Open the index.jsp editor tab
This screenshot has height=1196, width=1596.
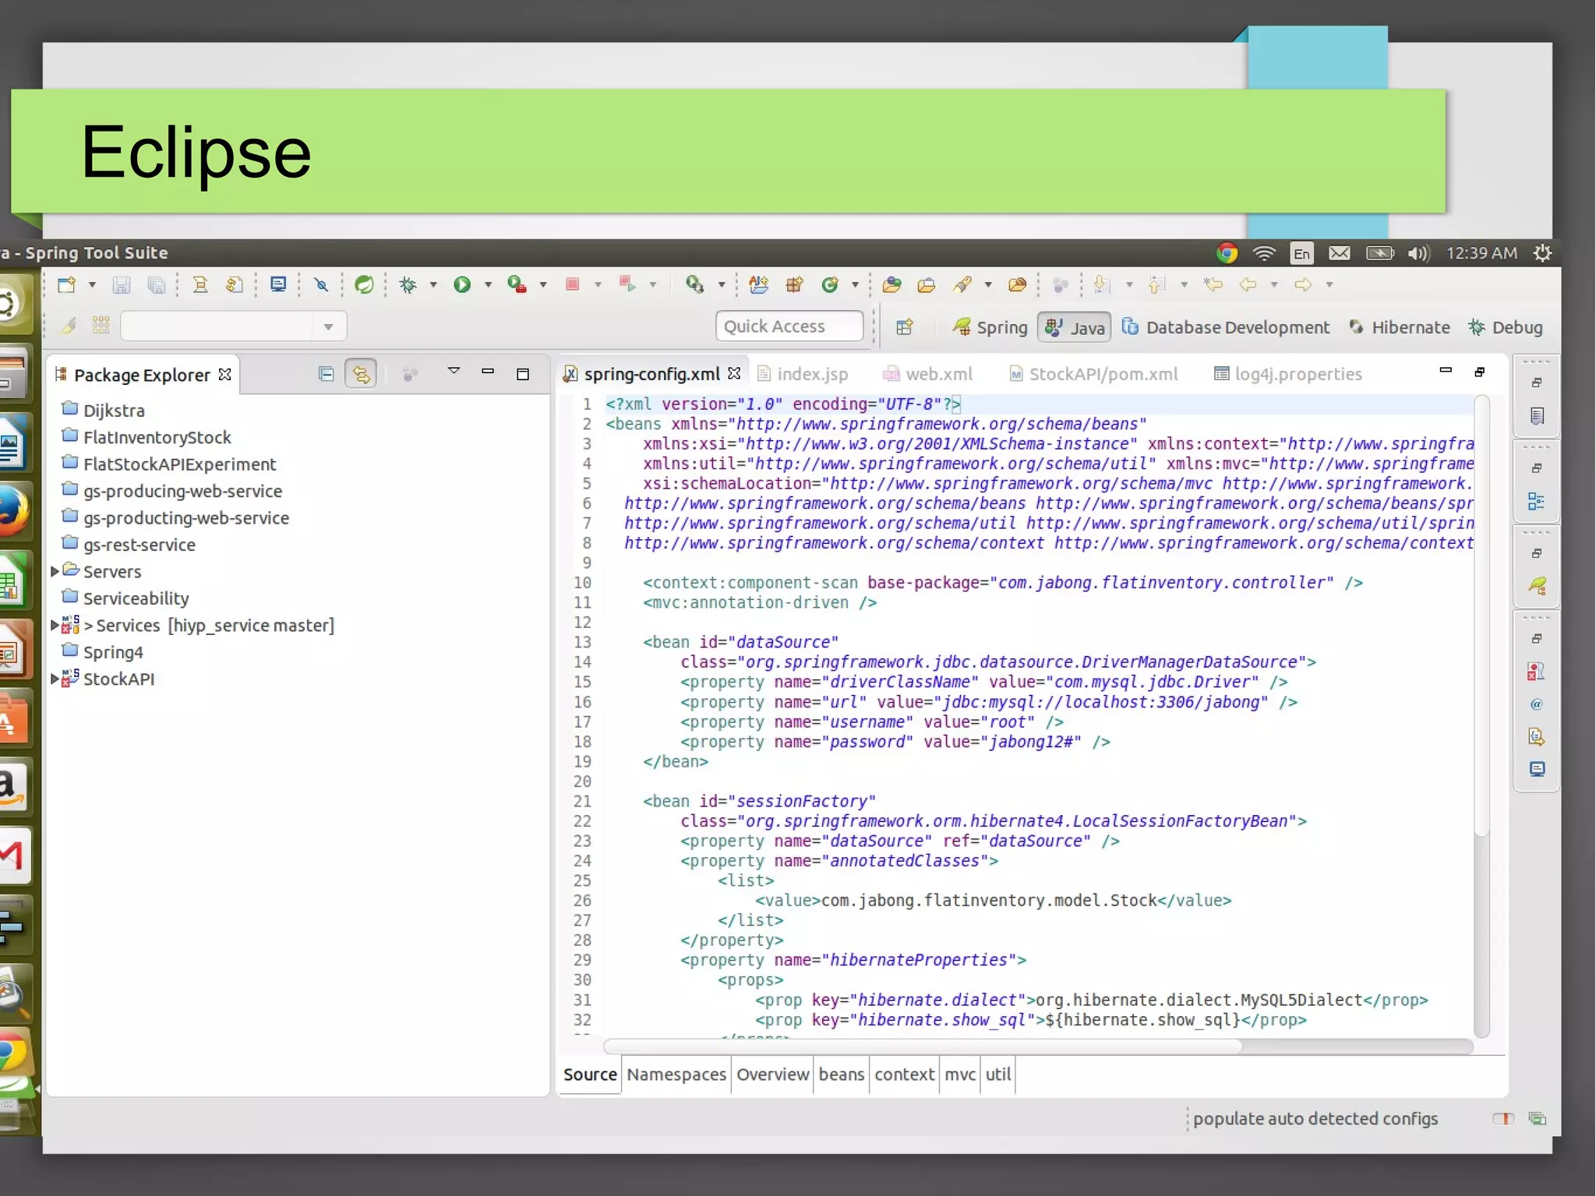(811, 374)
